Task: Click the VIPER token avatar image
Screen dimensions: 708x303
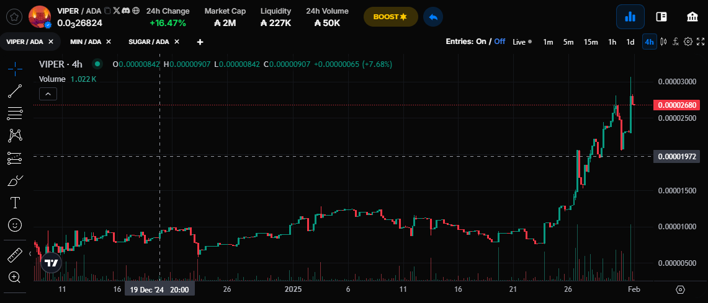Action: tap(40, 17)
